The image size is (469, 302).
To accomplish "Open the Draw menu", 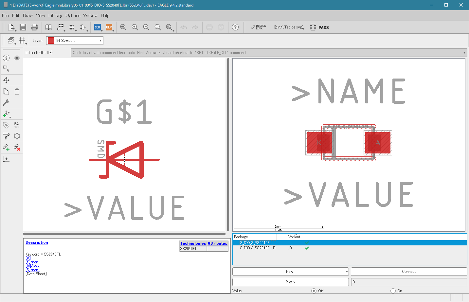I will click(28, 15).
